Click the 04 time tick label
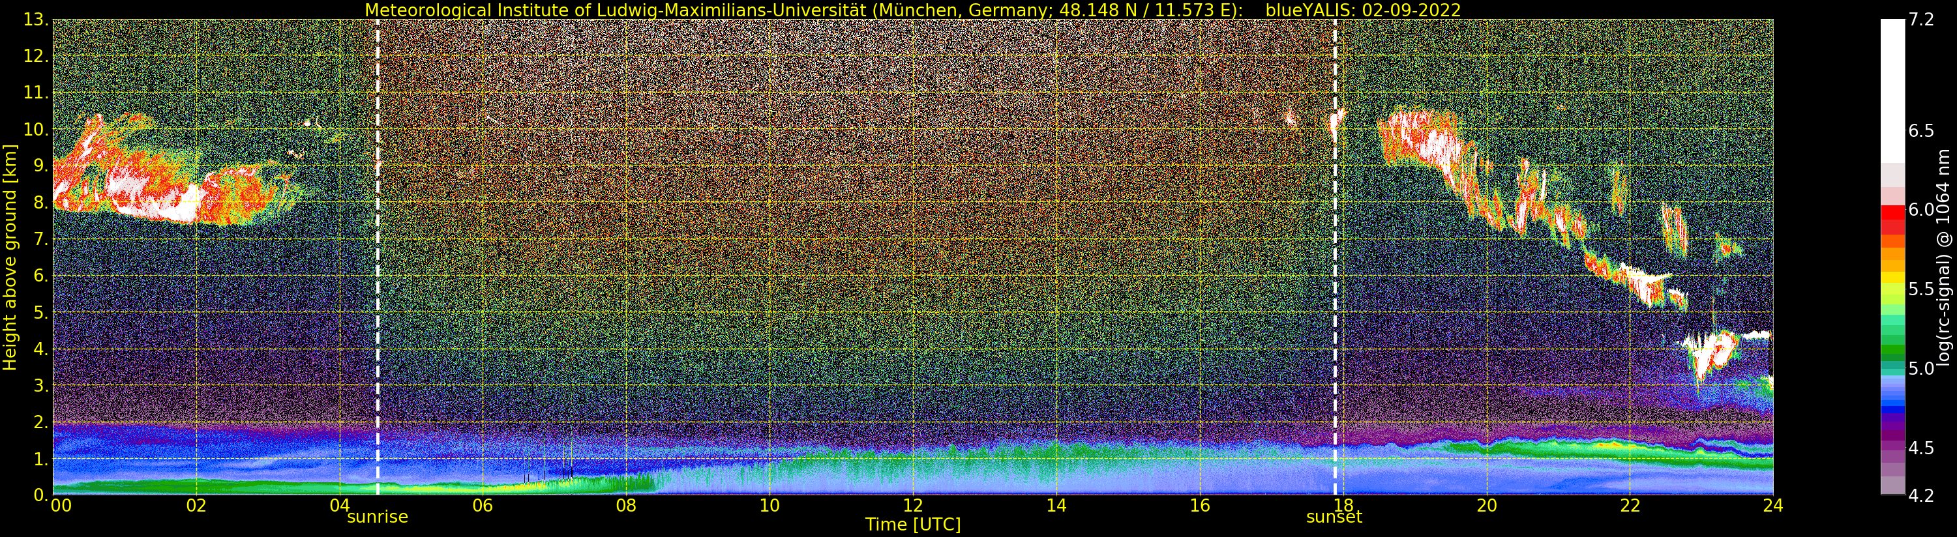Screen dimensions: 1957x537 [340, 505]
